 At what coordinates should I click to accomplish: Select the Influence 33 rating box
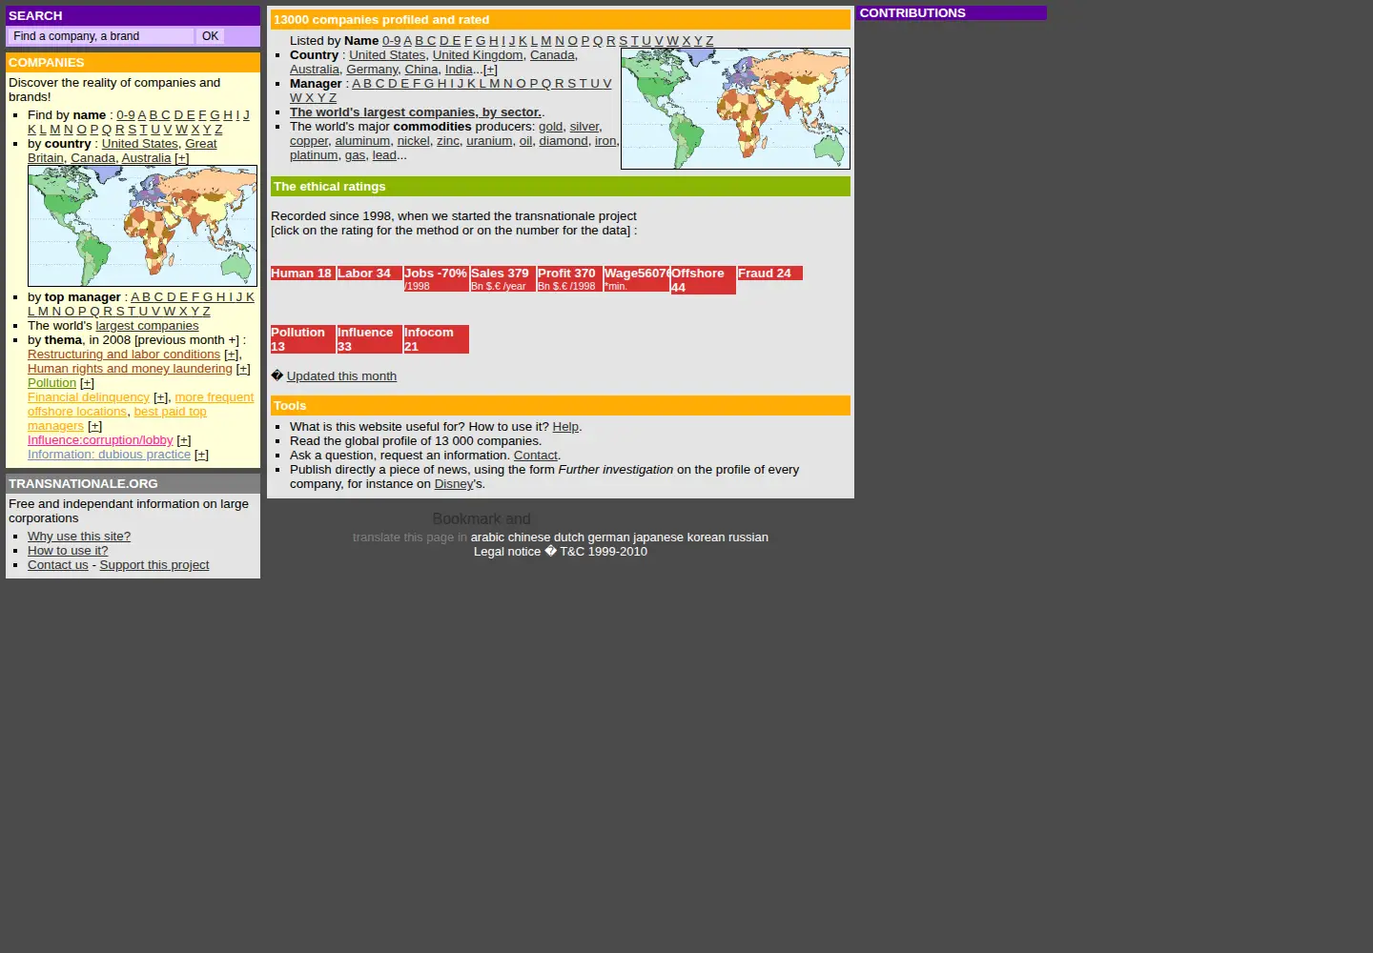[369, 339]
